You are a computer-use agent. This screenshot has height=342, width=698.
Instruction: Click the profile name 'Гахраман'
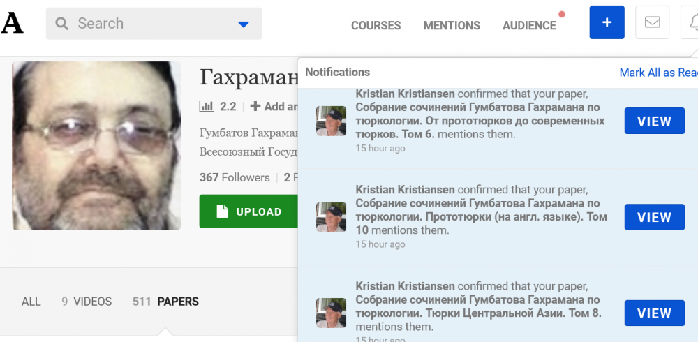249,77
